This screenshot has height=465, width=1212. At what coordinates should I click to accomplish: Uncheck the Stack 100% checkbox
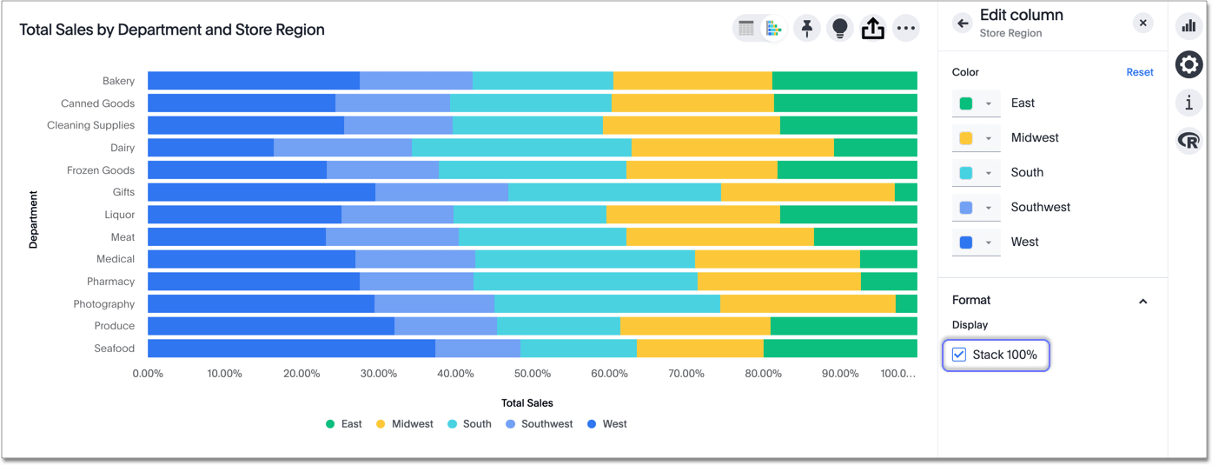click(959, 355)
